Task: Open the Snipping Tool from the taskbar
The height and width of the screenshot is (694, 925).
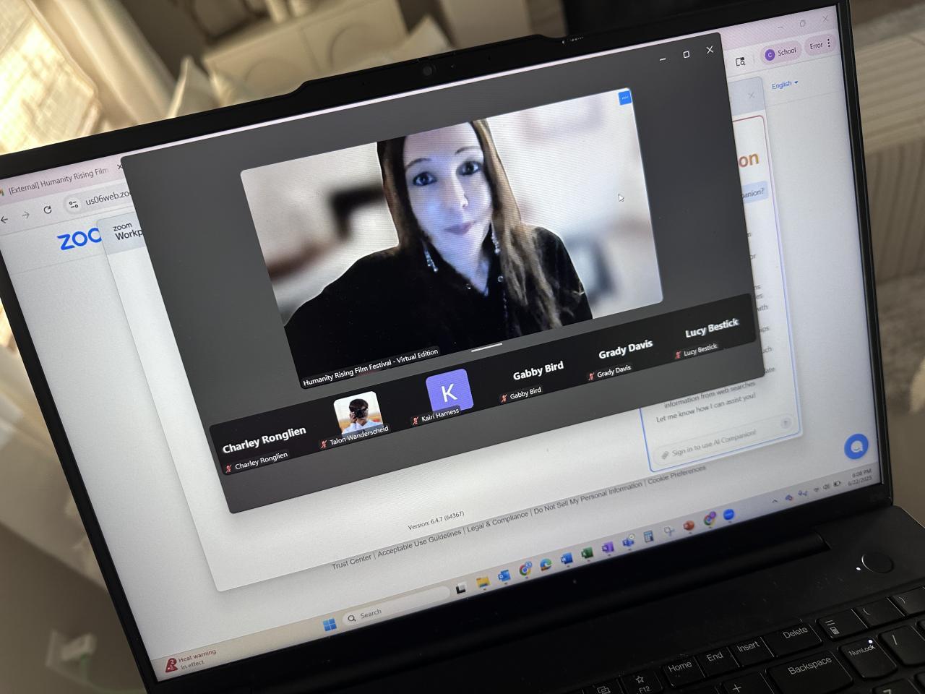Action: coord(669,531)
